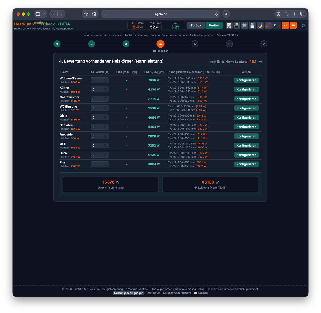Click FBH Anteil input field for Küche
This screenshot has width=321, height=313.
click(99, 90)
